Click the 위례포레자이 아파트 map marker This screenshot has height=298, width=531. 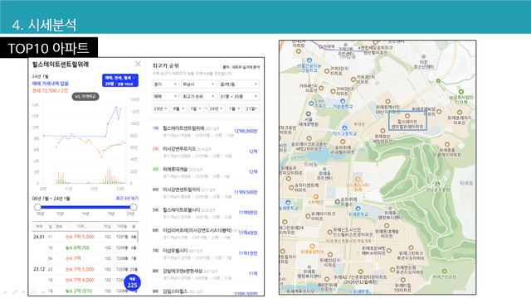(x=460, y=113)
